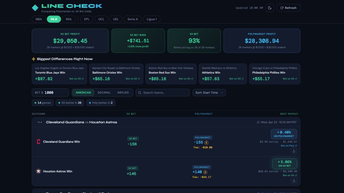Click the search magnifier icon

point(140,92)
